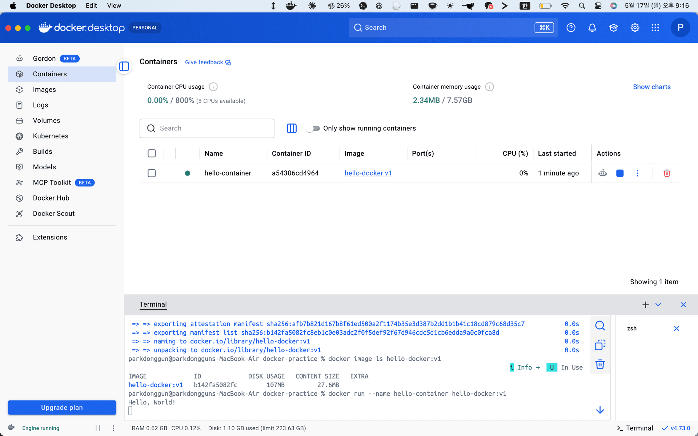Open Spotlight search in the menu bar
Image resolution: width=698 pixels, height=436 pixels.
click(582, 6)
